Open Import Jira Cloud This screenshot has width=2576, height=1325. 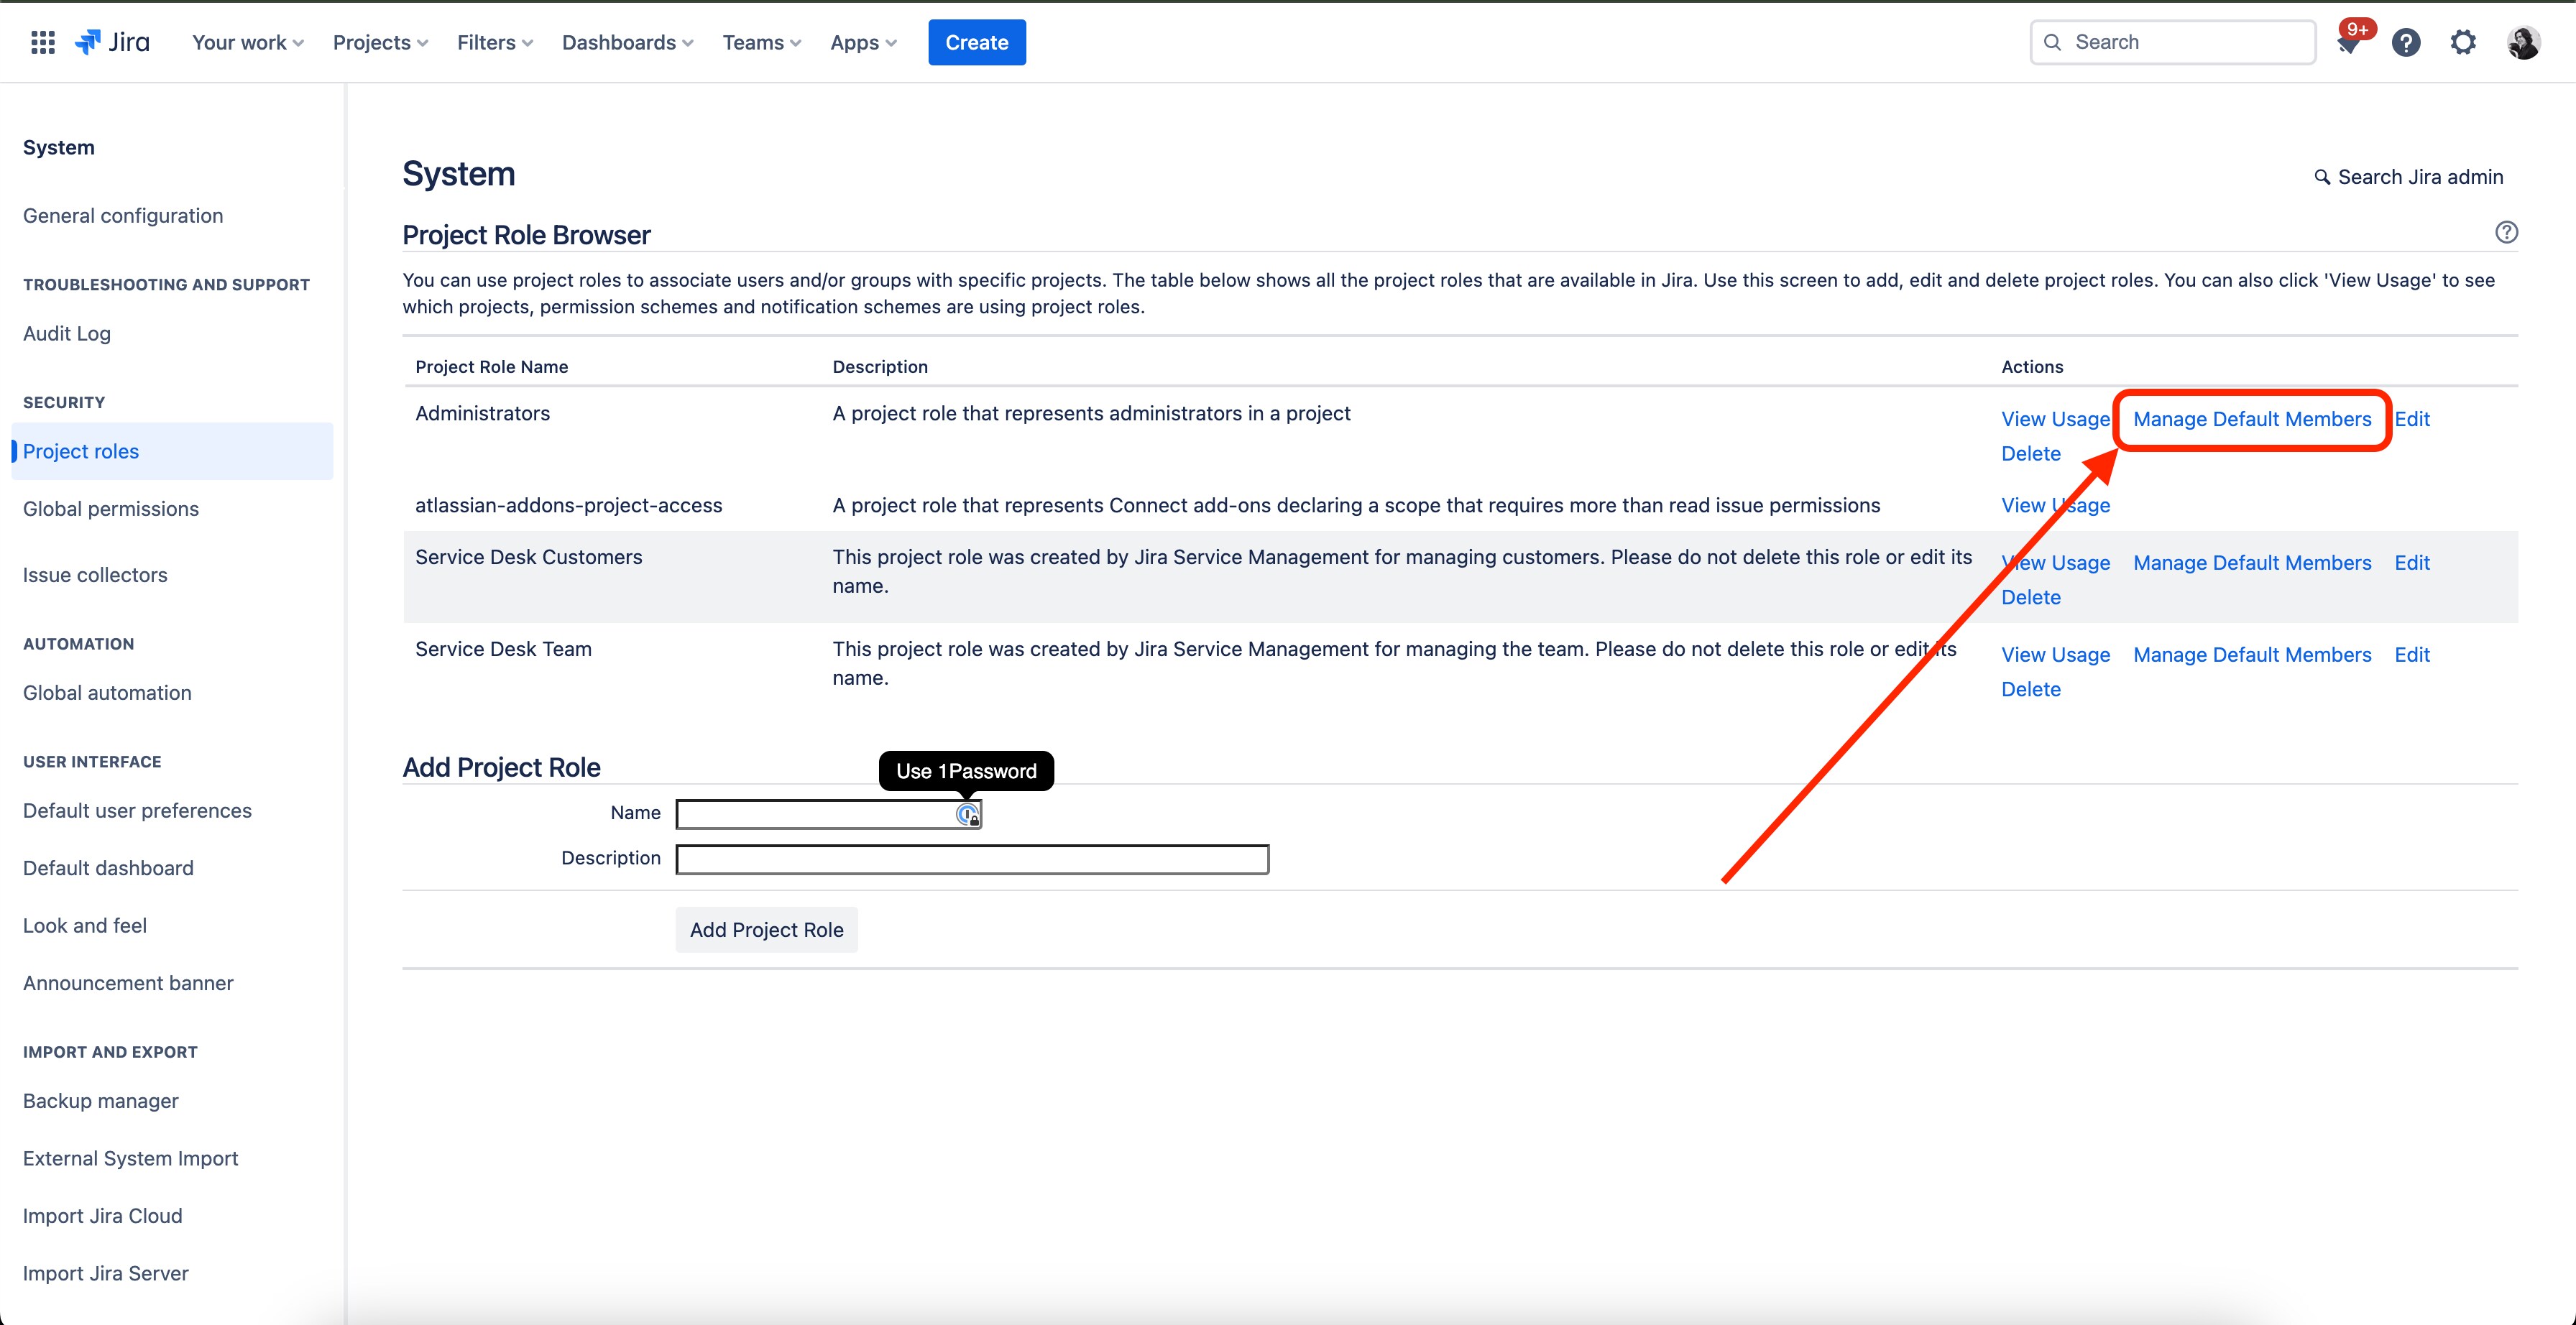click(x=103, y=1216)
